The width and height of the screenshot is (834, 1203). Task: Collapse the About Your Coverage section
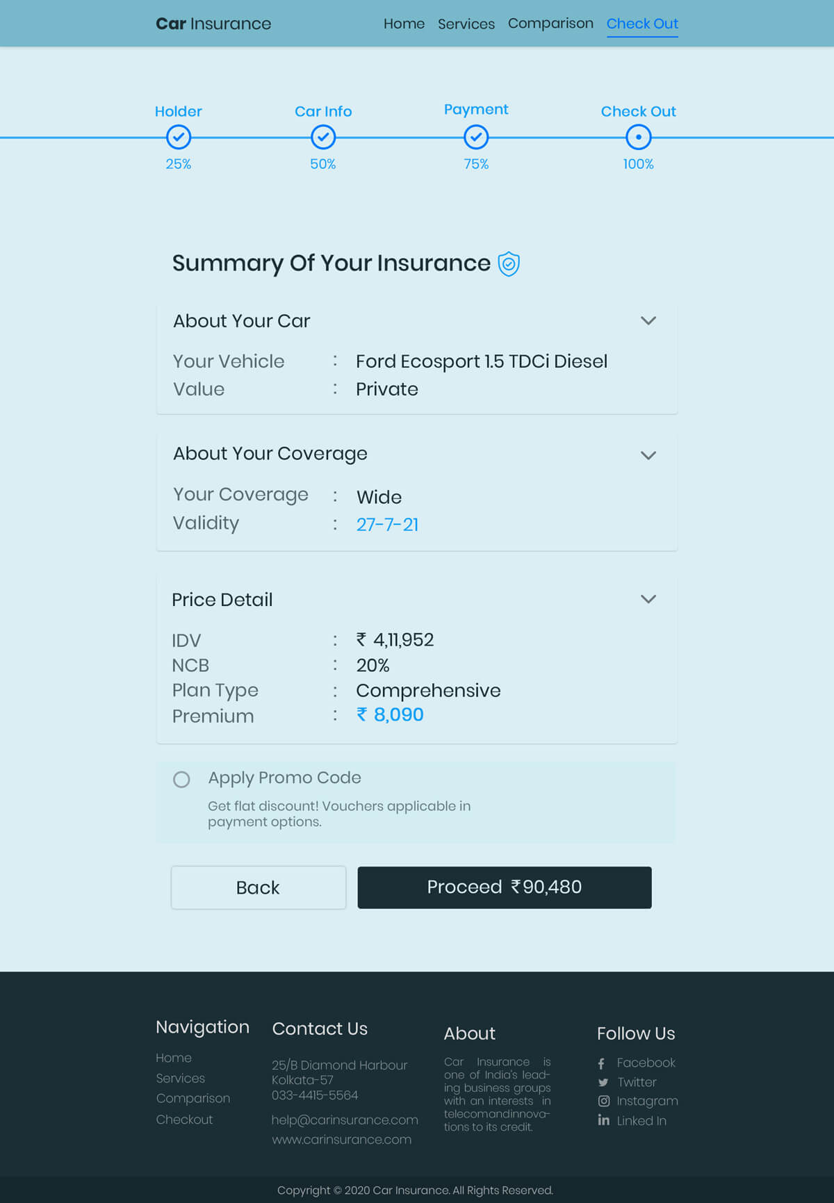tap(648, 456)
